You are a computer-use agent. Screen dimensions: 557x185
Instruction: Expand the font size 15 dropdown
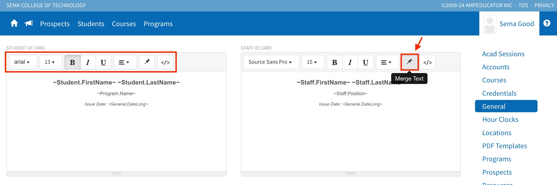313,62
